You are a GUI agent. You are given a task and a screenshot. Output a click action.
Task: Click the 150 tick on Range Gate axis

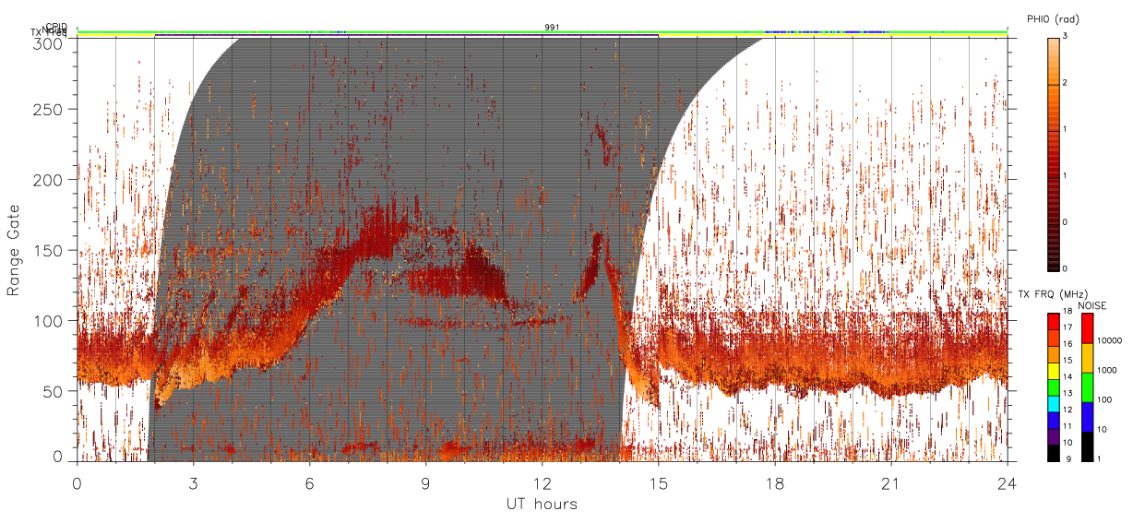(51, 250)
